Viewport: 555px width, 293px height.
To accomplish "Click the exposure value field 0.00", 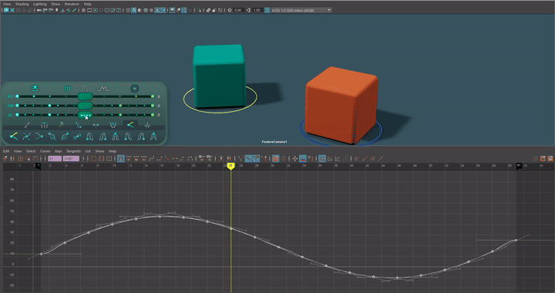I will click(x=238, y=10).
